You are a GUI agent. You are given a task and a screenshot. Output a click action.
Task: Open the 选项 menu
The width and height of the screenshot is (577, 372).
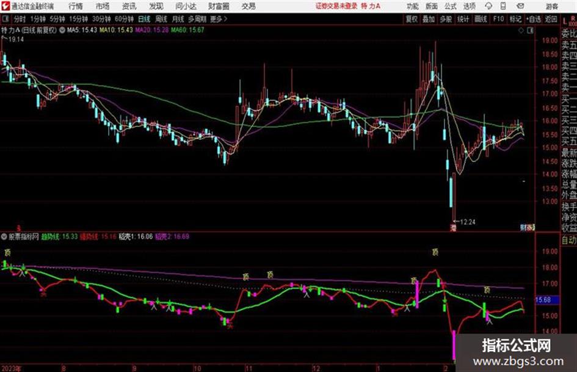[x=469, y=6]
